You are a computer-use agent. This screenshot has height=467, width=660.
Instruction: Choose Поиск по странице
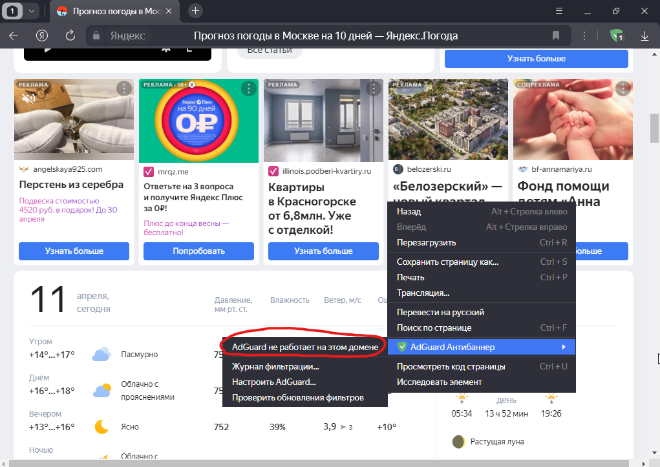pos(482,328)
